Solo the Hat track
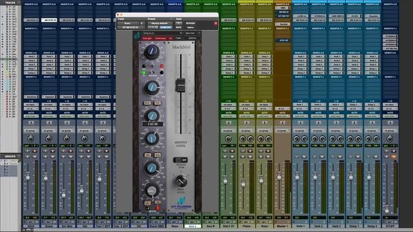The width and height of the screenshot is (413, 232). (x=81, y=157)
